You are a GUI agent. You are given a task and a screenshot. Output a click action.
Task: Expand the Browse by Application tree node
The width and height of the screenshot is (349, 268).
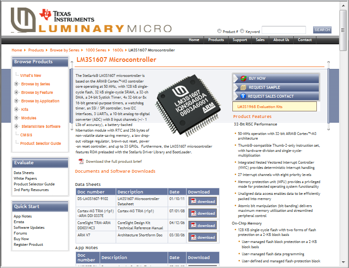(16, 101)
